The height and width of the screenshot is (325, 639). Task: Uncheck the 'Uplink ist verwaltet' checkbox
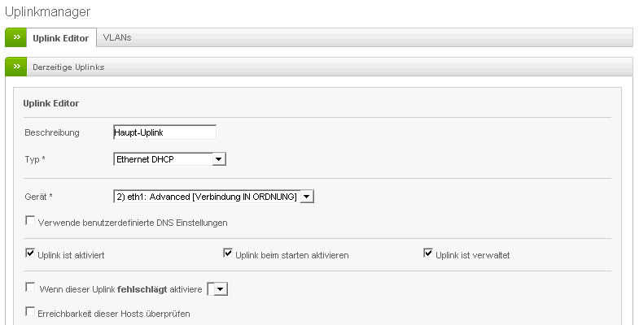pyautogui.click(x=428, y=253)
